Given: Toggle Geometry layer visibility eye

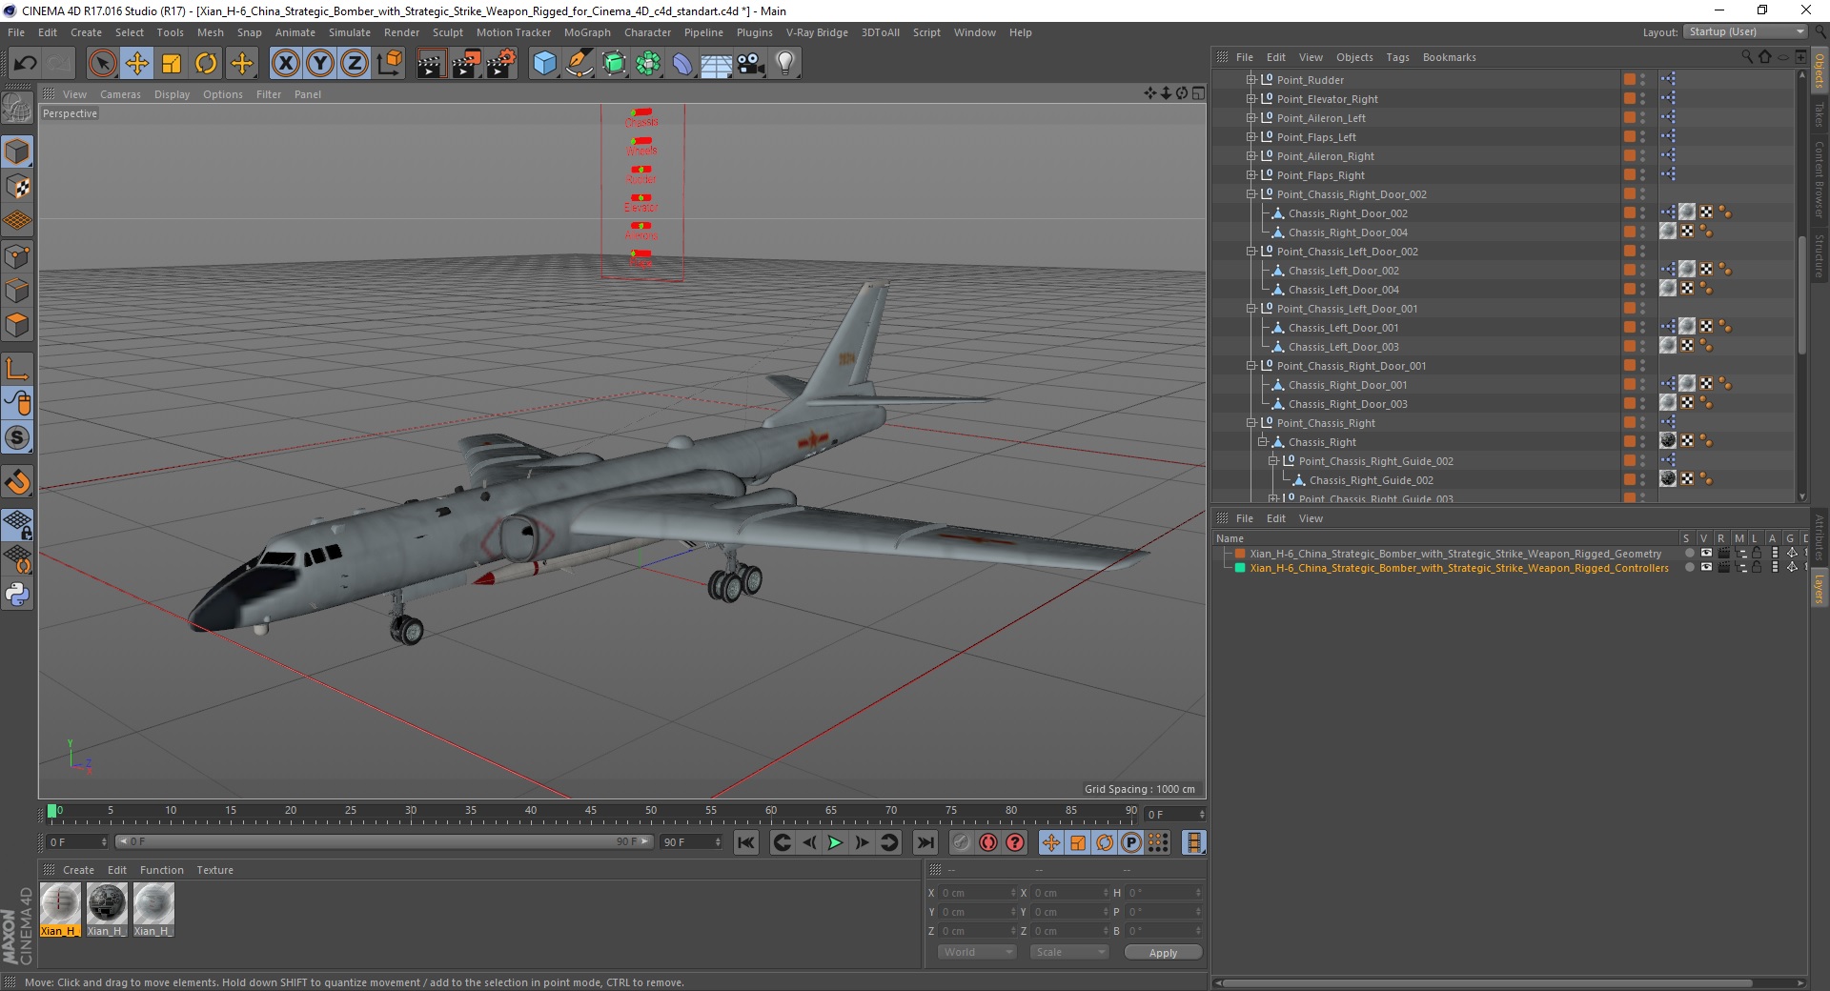Looking at the screenshot, I should [1706, 553].
